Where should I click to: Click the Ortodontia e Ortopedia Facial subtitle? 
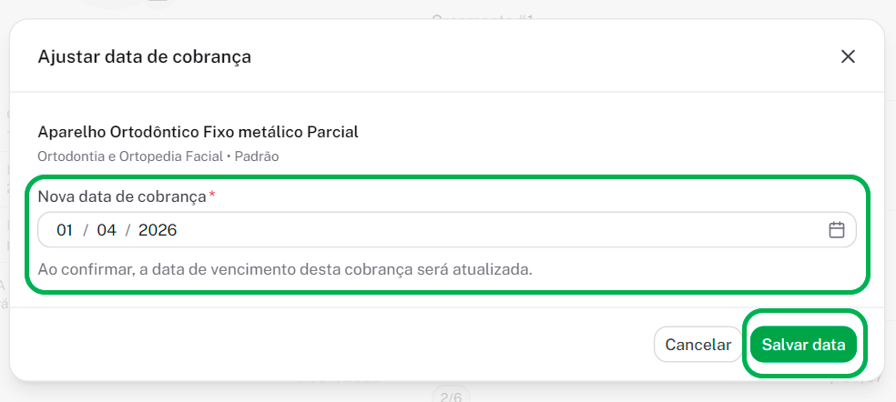129,156
